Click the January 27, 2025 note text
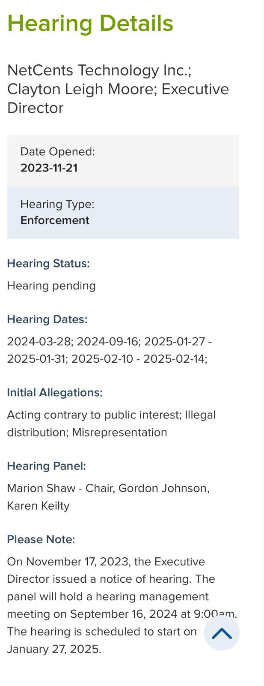264x686 pixels. [54, 649]
